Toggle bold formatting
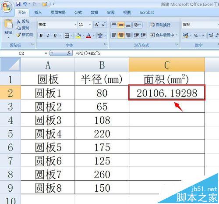 coord(41,36)
